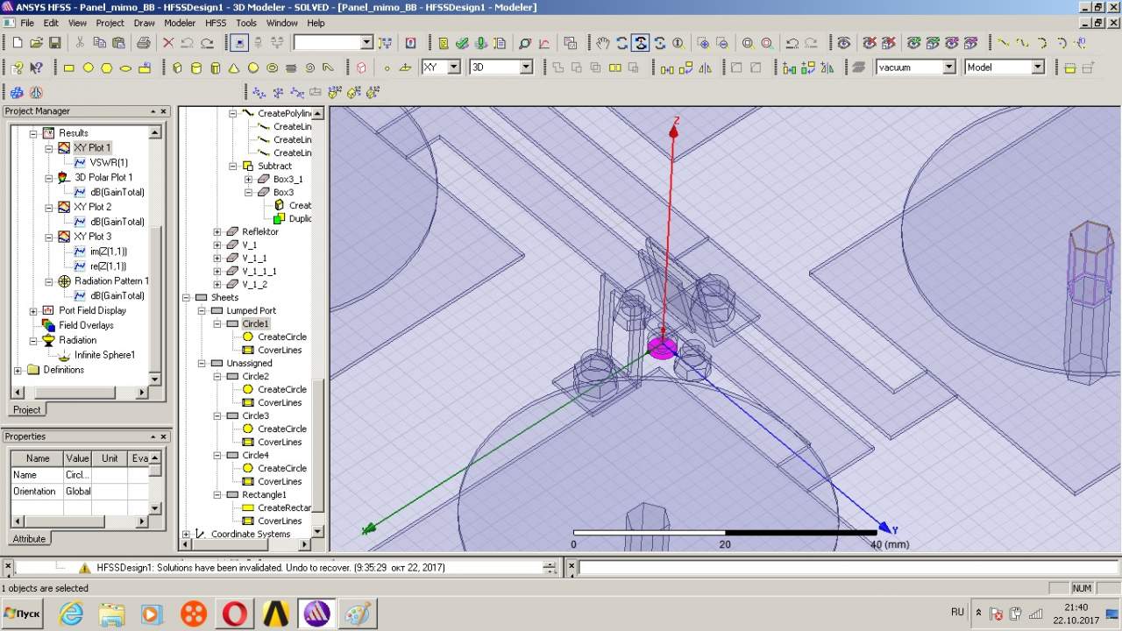Toggle the plain eye visibility icon

[x=843, y=43]
